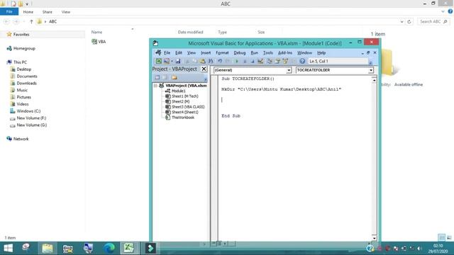Viewport: 454px width, 255px height.
Task: Select Sheet2 (M) in project tree
Action: [x=180, y=101]
